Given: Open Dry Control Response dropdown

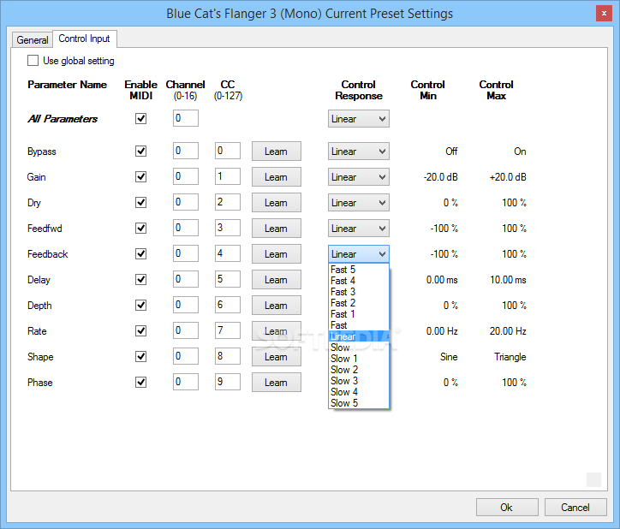Looking at the screenshot, I should 359,202.
